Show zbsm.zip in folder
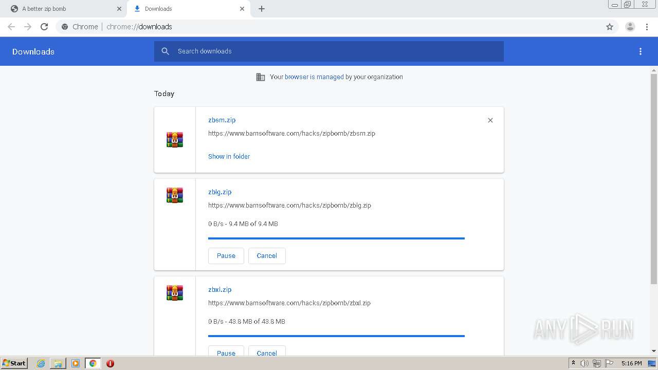The width and height of the screenshot is (658, 370). click(x=229, y=157)
